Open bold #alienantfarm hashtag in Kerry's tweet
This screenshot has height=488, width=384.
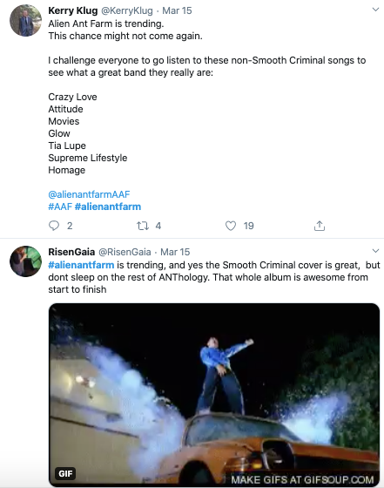click(x=108, y=207)
